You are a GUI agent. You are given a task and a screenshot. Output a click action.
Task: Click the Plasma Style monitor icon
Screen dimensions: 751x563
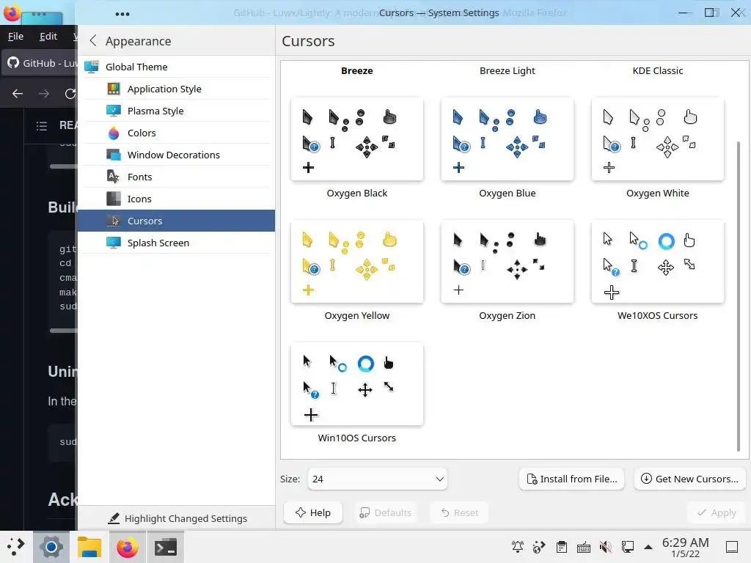click(x=114, y=111)
